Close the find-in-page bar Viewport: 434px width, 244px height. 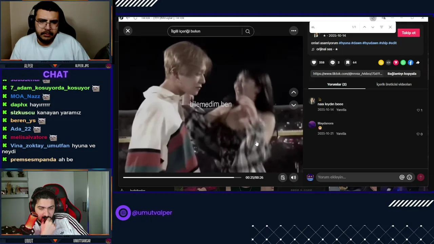390,27
